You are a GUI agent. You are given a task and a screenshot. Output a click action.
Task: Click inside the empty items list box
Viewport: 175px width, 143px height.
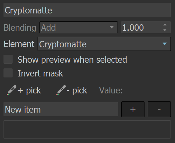point(87,129)
